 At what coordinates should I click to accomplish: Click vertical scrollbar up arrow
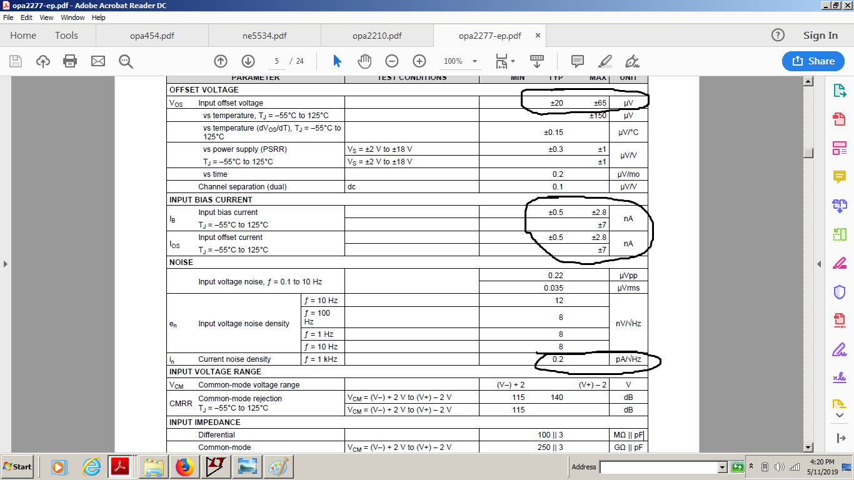[808, 81]
